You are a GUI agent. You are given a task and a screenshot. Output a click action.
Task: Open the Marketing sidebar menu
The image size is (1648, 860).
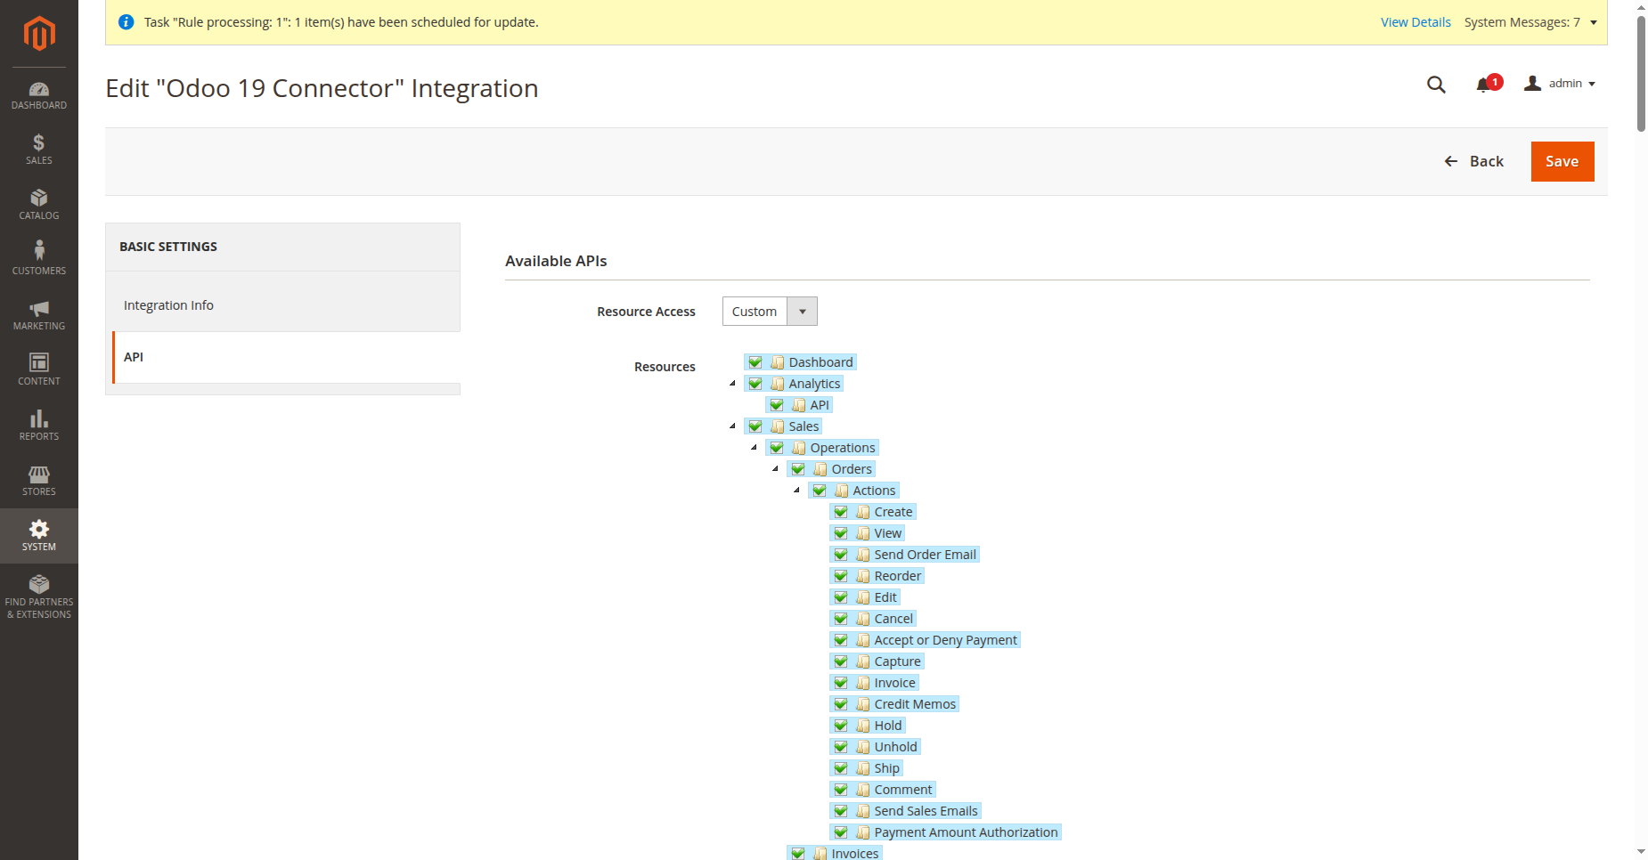coord(39,315)
